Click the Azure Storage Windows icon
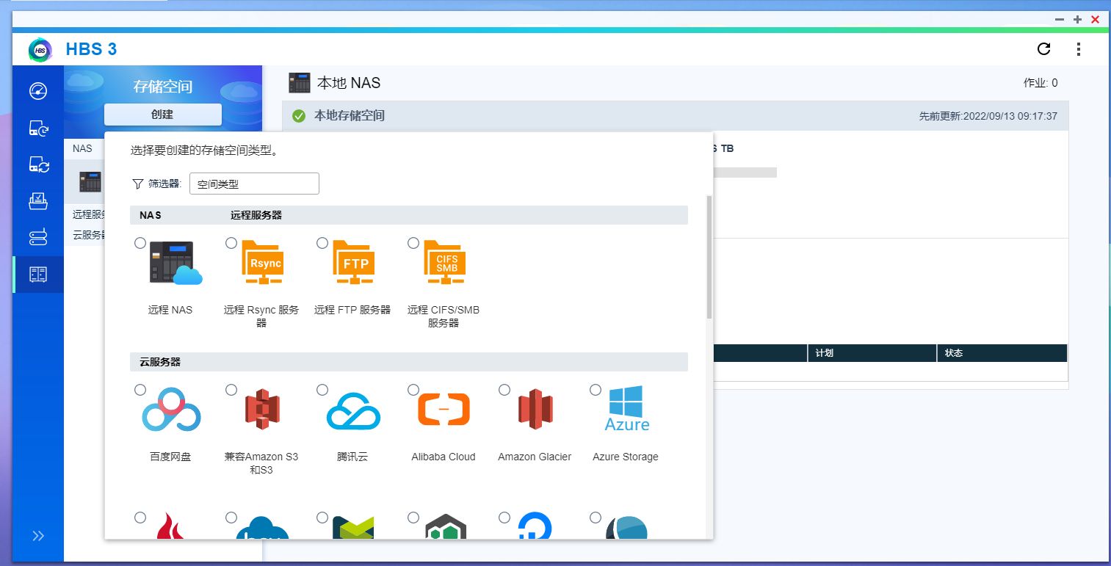The width and height of the screenshot is (1111, 566). point(626,408)
